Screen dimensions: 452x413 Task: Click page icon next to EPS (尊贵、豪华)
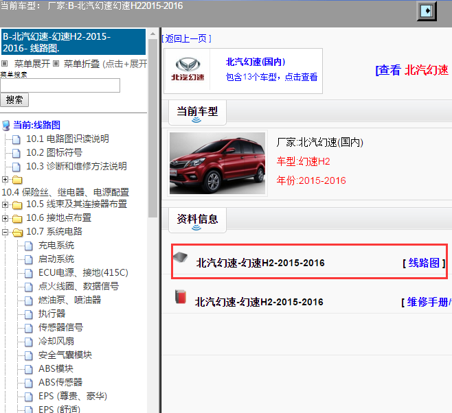tap(28, 397)
